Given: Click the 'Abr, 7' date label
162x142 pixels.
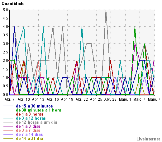Looking at the screenshot, I should click(9, 99).
